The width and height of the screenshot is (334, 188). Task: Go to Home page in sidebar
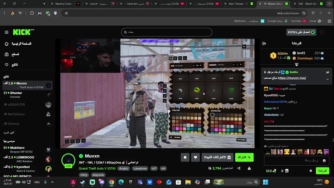point(18,44)
